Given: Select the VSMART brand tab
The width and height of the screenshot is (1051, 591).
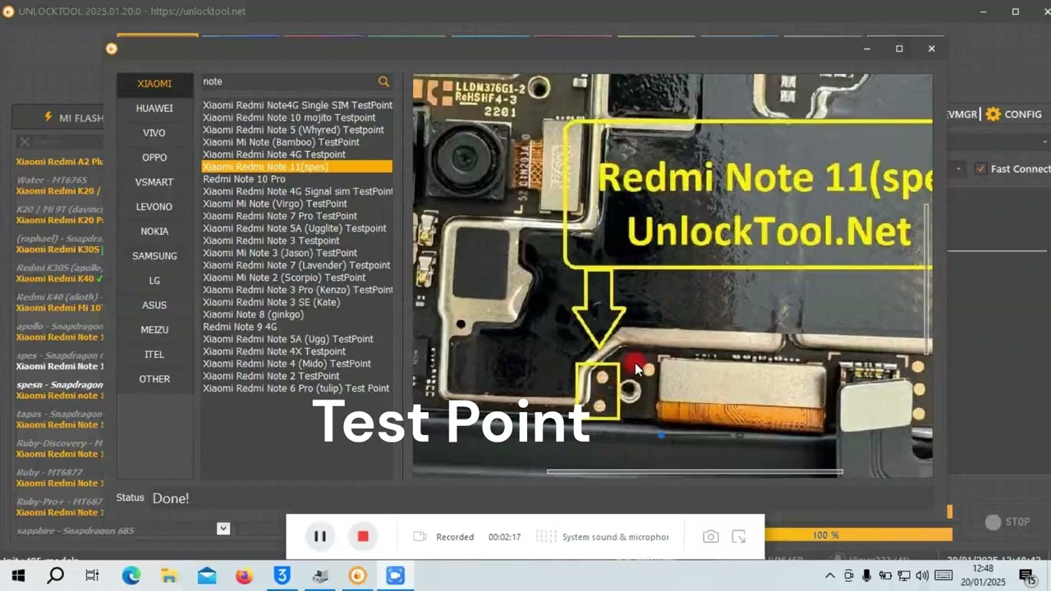Looking at the screenshot, I should point(154,182).
